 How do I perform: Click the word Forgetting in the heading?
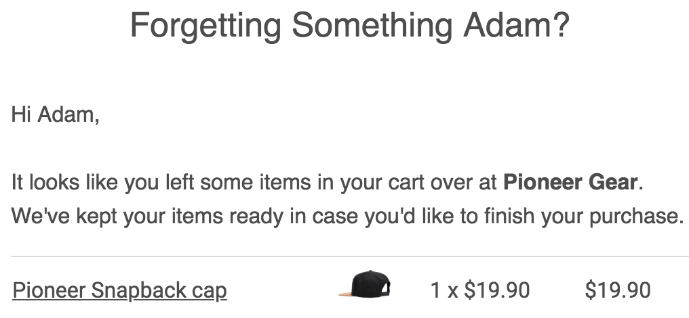[205, 26]
